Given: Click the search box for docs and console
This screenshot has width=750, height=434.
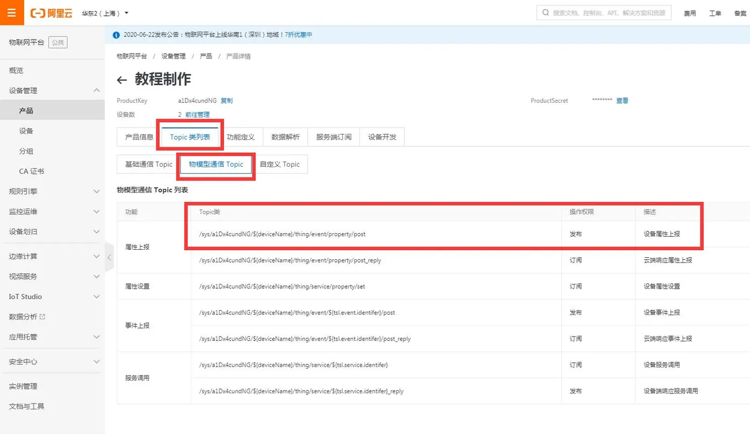Looking at the screenshot, I should 604,13.
